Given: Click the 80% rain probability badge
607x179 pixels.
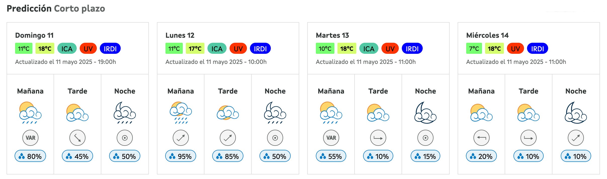Looking at the screenshot, I should click(x=30, y=156).
